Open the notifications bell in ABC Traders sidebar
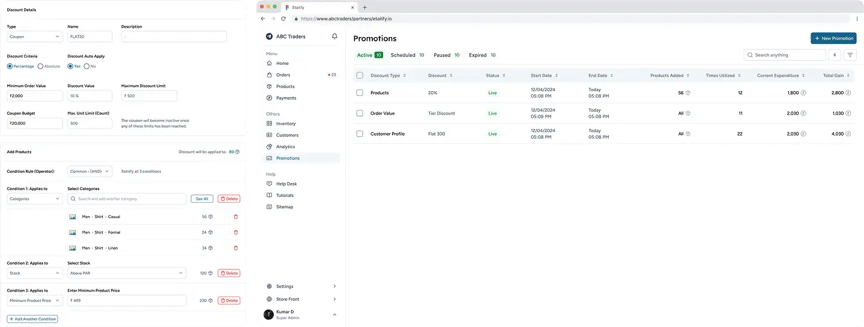This screenshot has height=327, width=864. pos(334,37)
